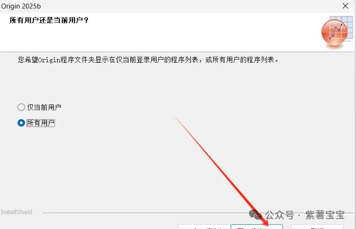Viewport: 356px width, 229px height.
Task: Click the 所有用户还是当前用户 heading
Action: 49,21
